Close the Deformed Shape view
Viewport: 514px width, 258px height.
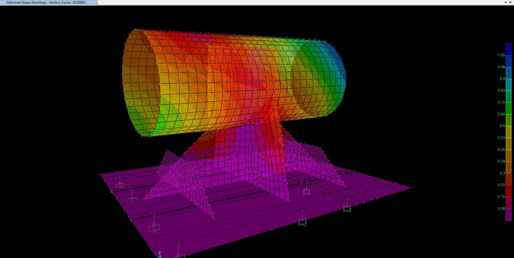tap(510, 2)
